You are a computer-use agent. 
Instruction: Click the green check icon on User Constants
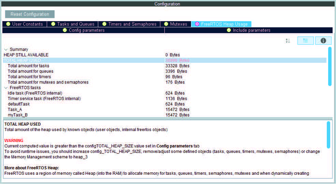pos(8,24)
